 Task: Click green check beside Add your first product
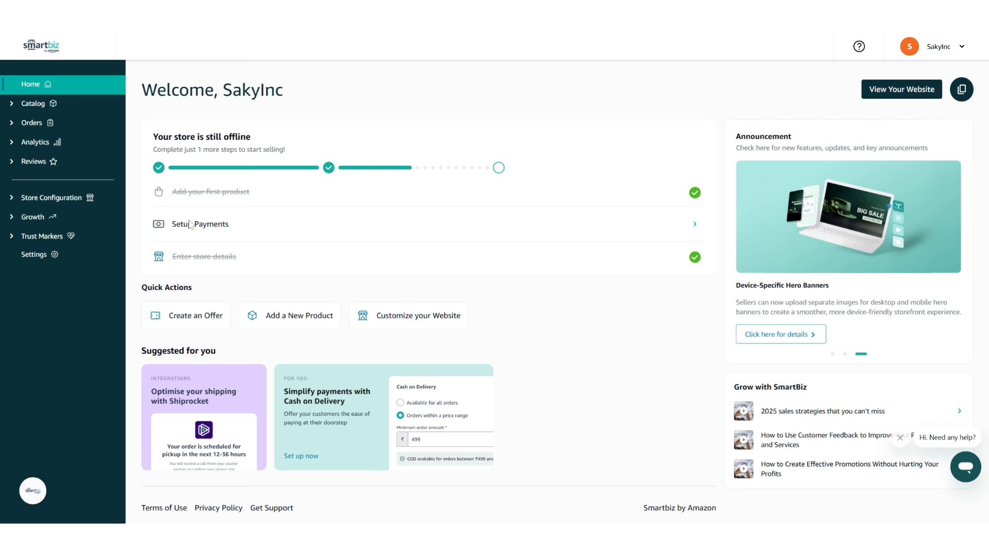[x=695, y=193]
